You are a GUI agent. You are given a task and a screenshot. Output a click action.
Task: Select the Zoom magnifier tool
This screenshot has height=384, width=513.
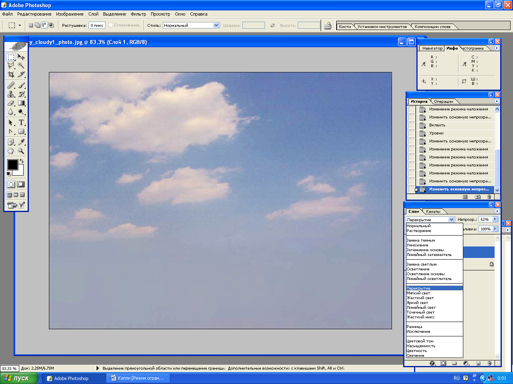tap(21, 151)
